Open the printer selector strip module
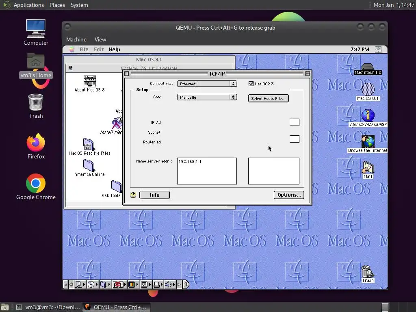The width and height of the screenshot is (416, 312). [158, 284]
